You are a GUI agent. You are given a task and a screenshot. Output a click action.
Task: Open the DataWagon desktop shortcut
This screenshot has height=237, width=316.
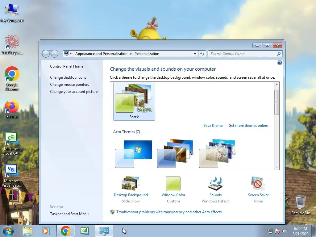(12, 44)
